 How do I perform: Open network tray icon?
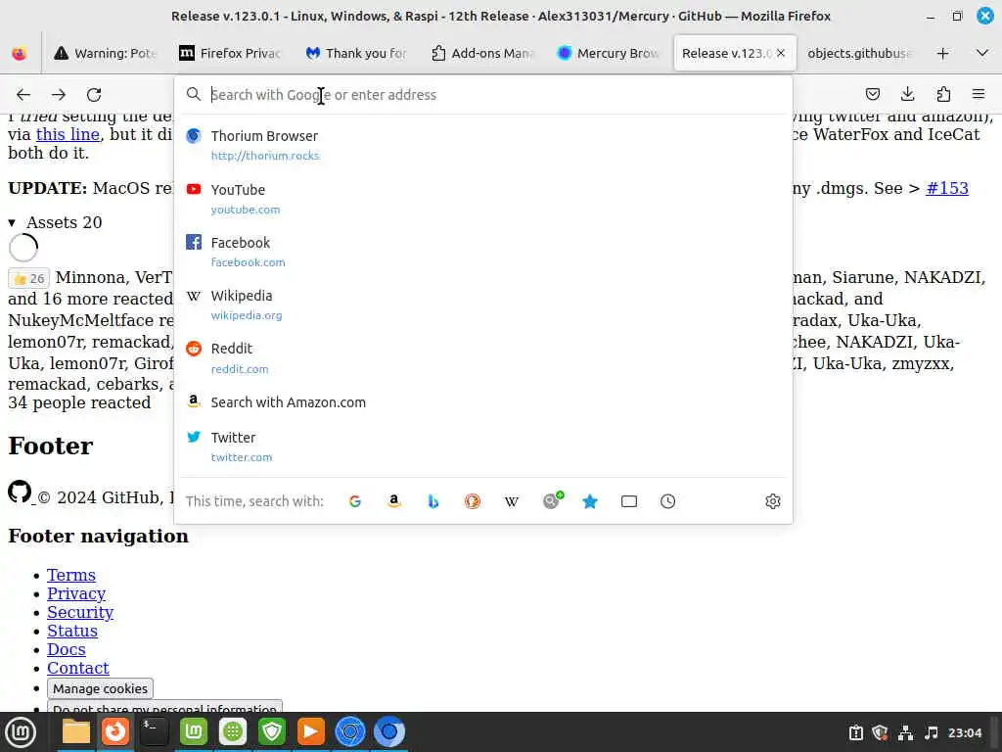(905, 732)
